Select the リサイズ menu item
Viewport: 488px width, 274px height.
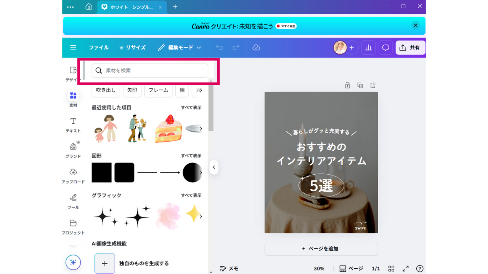pos(132,48)
